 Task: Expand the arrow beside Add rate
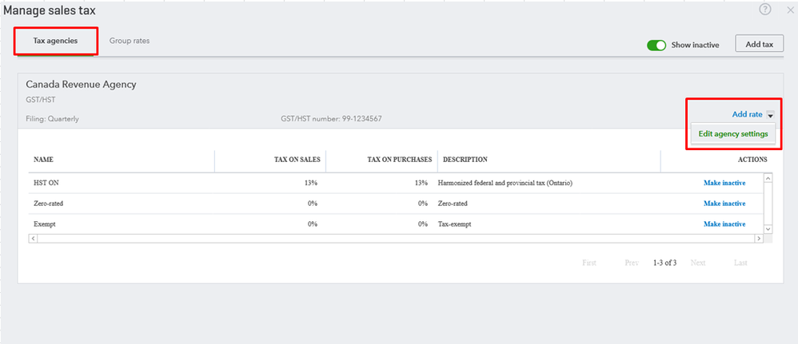point(770,115)
